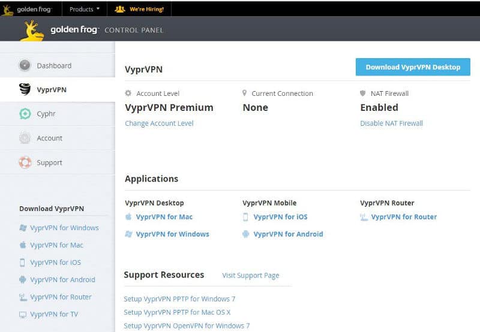Click sidebar VyprVPN for Mac download link
Image resolution: width=480 pixels, height=332 pixels.
pos(56,245)
